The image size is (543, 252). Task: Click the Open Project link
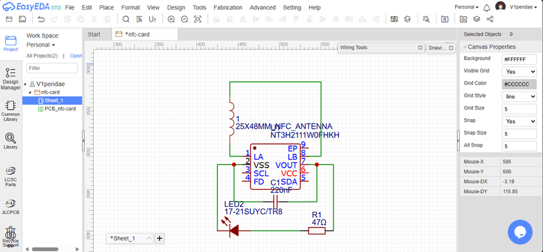pos(76,56)
